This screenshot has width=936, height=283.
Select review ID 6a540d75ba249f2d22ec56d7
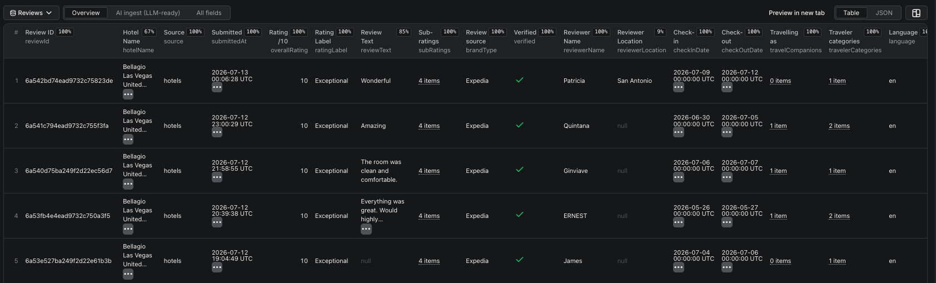[69, 171]
